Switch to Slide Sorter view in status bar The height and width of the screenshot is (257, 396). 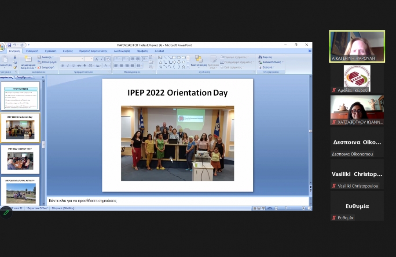coord(259,208)
